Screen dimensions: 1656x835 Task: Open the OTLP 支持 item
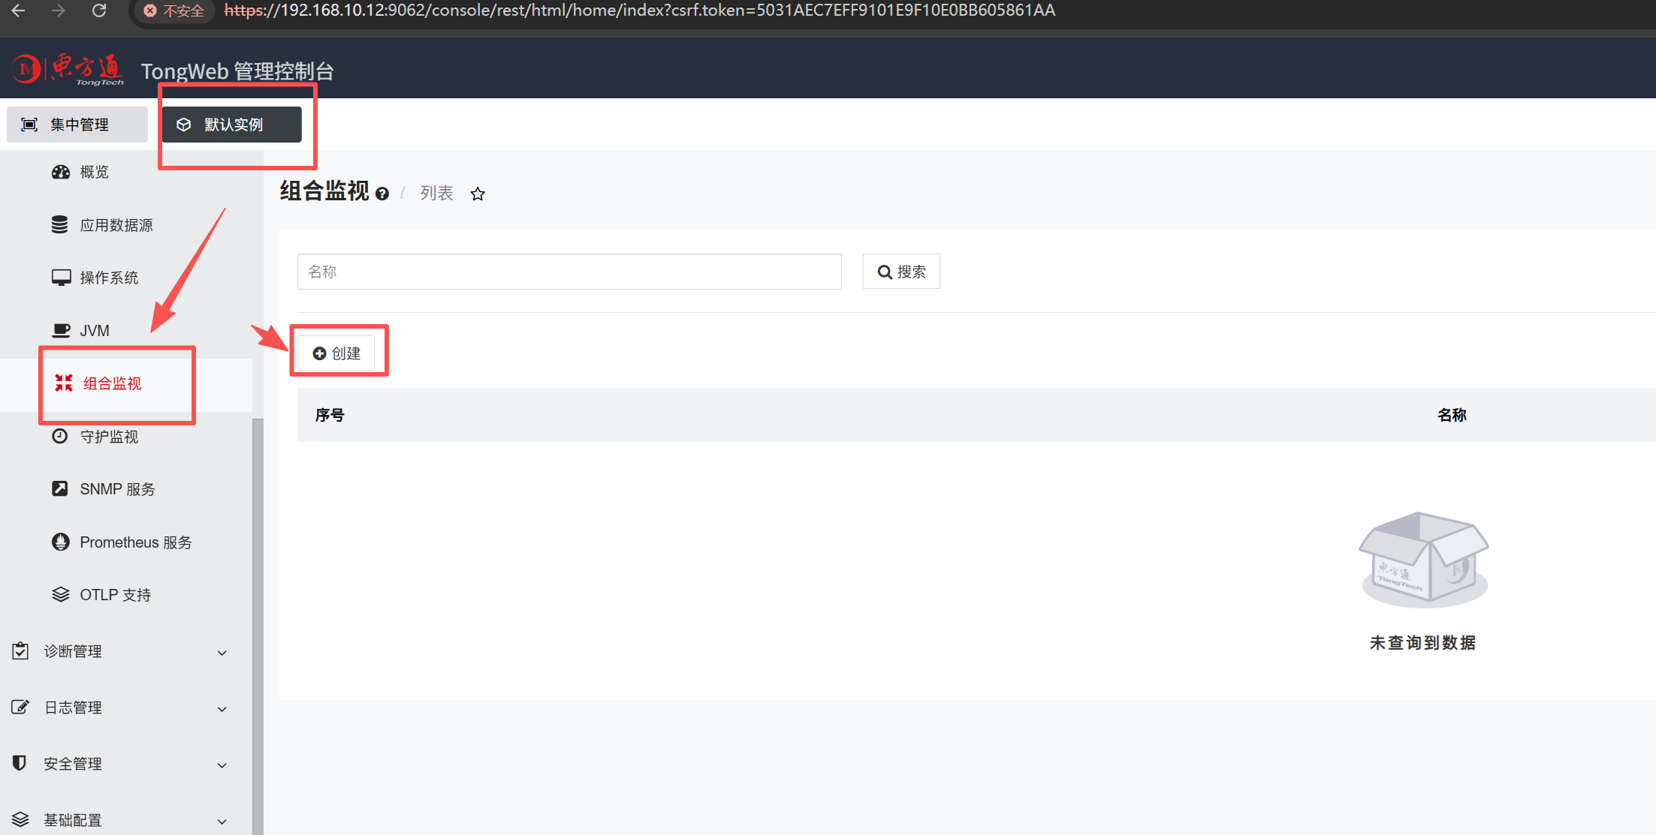(115, 595)
